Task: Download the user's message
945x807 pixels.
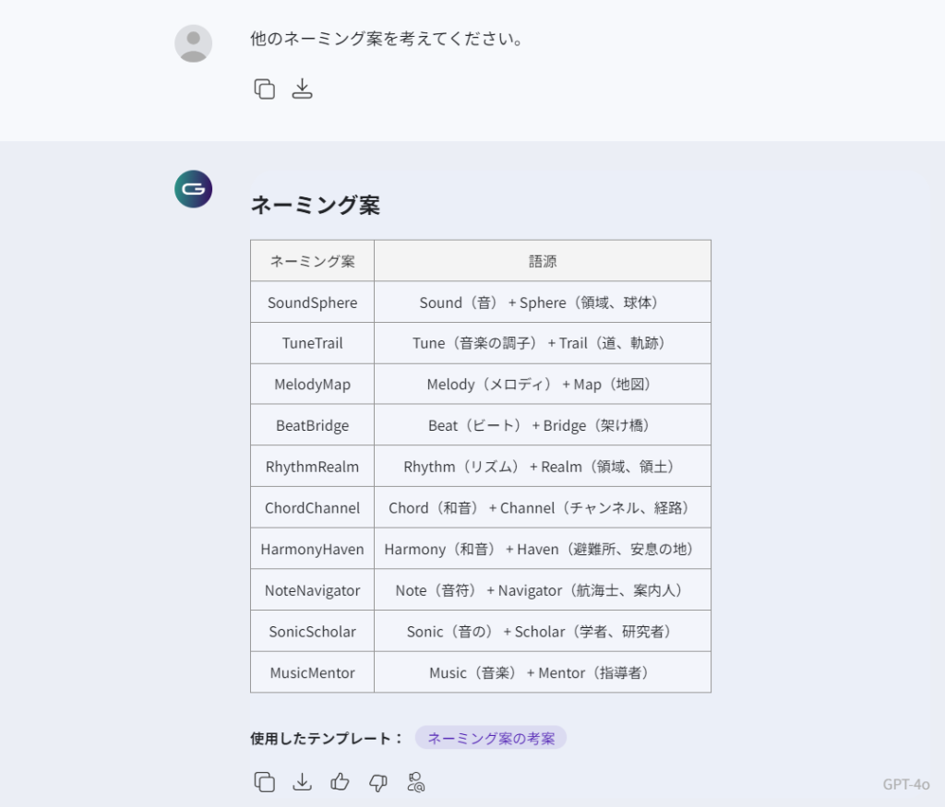Action: pos(303,89)
